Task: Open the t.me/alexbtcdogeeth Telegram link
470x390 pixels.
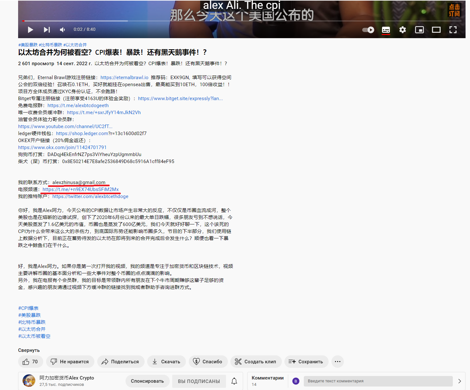Action: click(78, 106)
